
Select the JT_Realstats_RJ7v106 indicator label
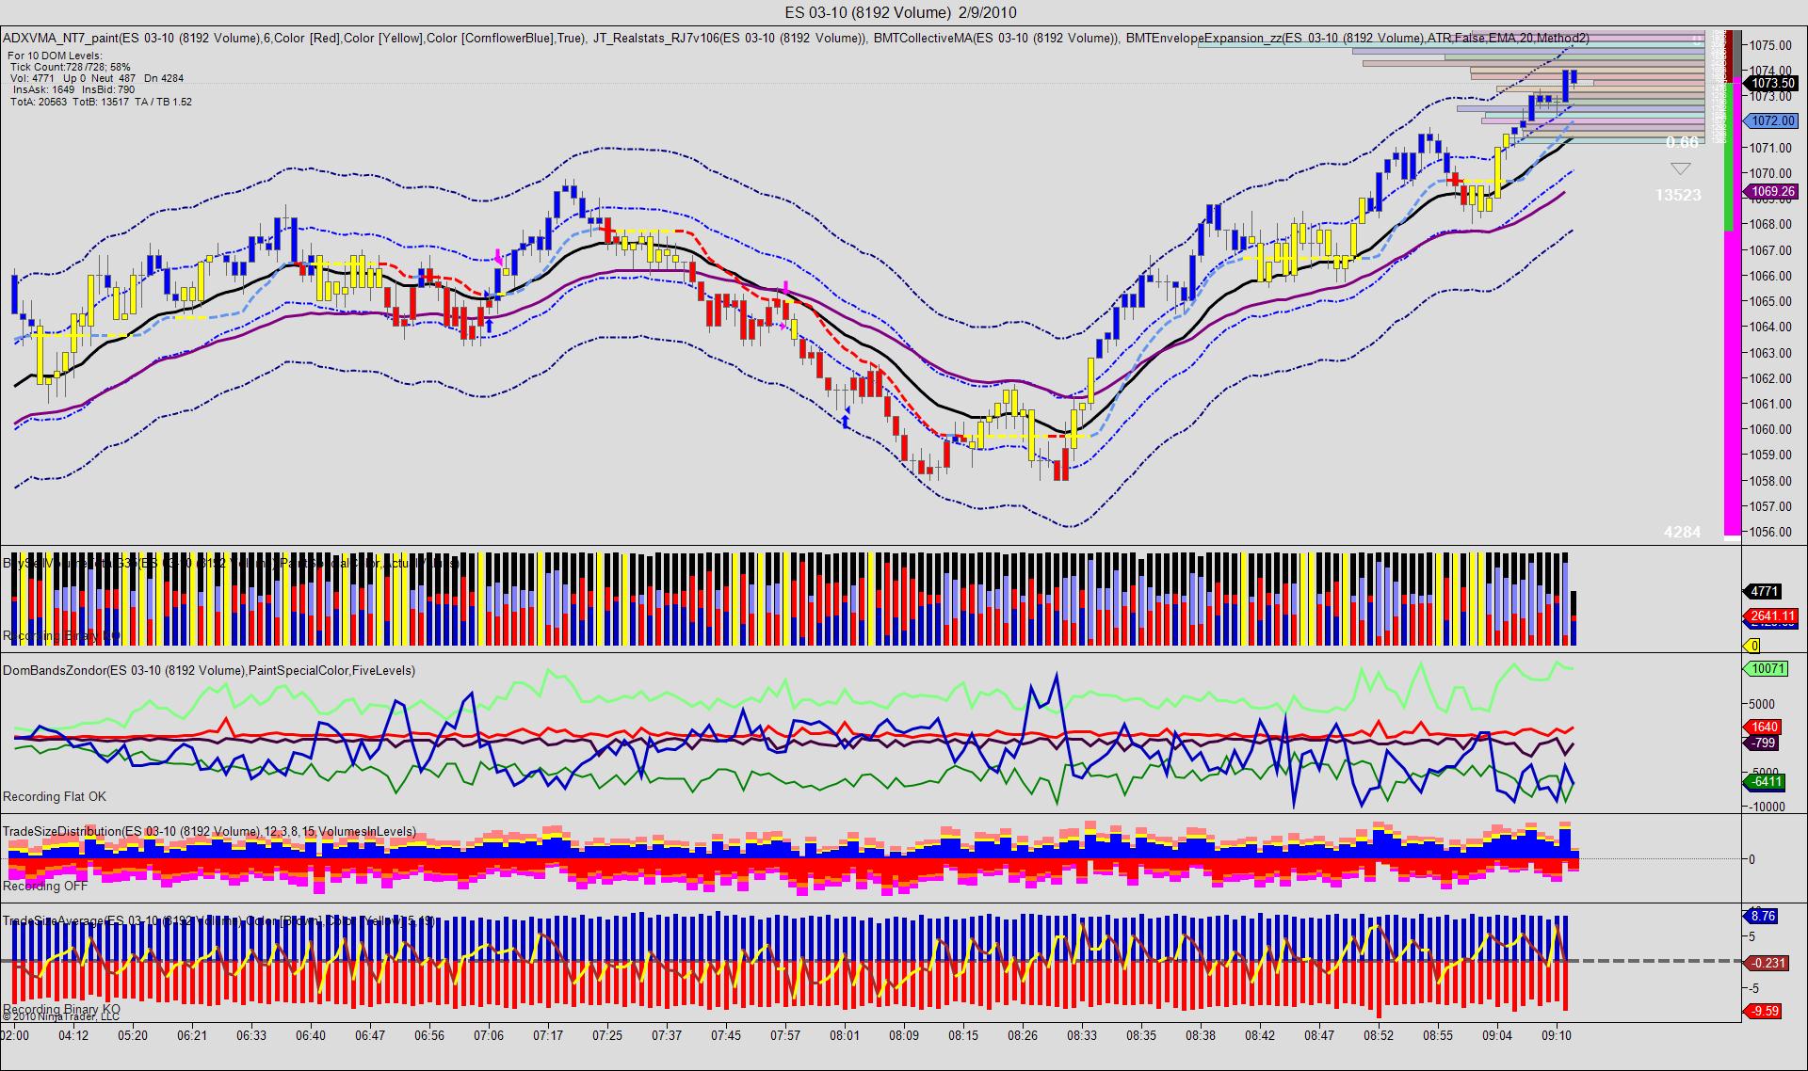[730, 39]
